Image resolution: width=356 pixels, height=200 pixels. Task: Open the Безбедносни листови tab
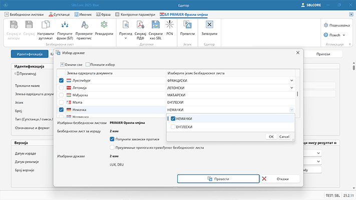(x=24, y=14)
